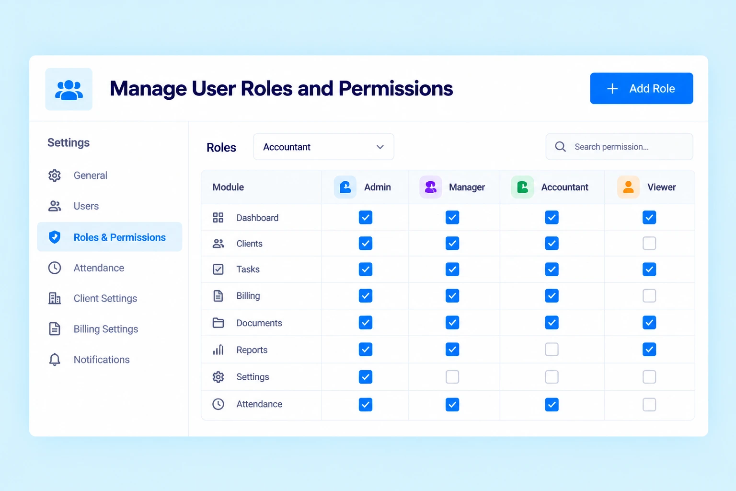Uncheck Dashboard permission for Admin
The image size is (736, 491).
pos(366,218)
